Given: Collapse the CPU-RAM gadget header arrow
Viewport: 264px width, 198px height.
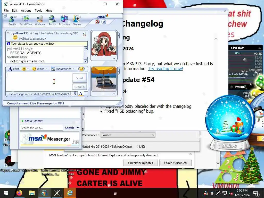Looking at the screenshot, I should pyautogui.click(x=260, y=48).
